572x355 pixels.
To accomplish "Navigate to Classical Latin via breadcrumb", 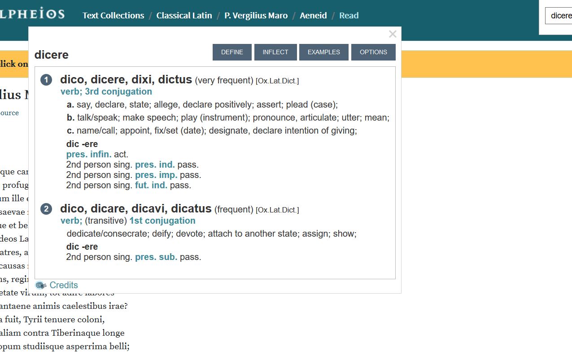I will pos(184,15).
